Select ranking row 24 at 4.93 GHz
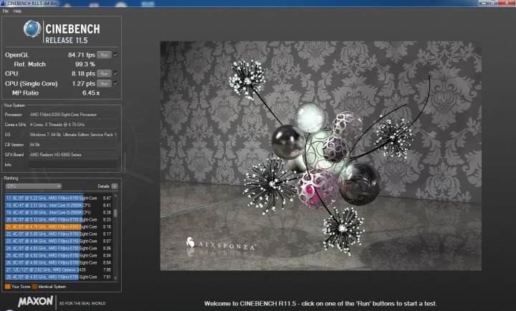 click(59, 249)
